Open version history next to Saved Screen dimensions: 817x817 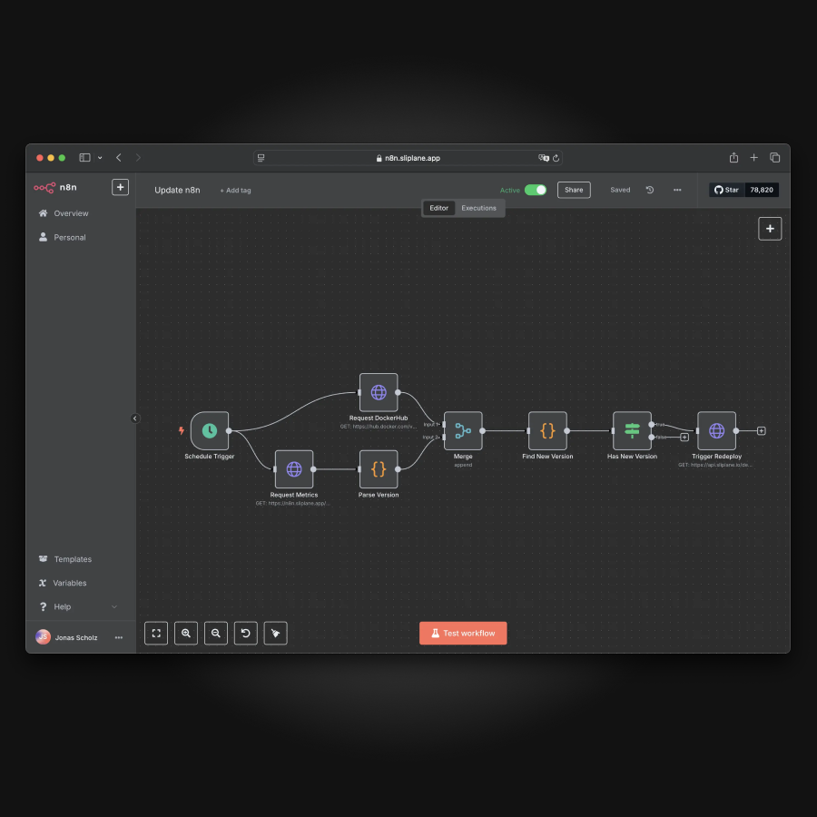650,190
